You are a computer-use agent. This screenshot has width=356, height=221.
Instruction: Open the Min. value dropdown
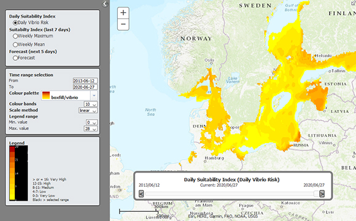click(91, 122)
